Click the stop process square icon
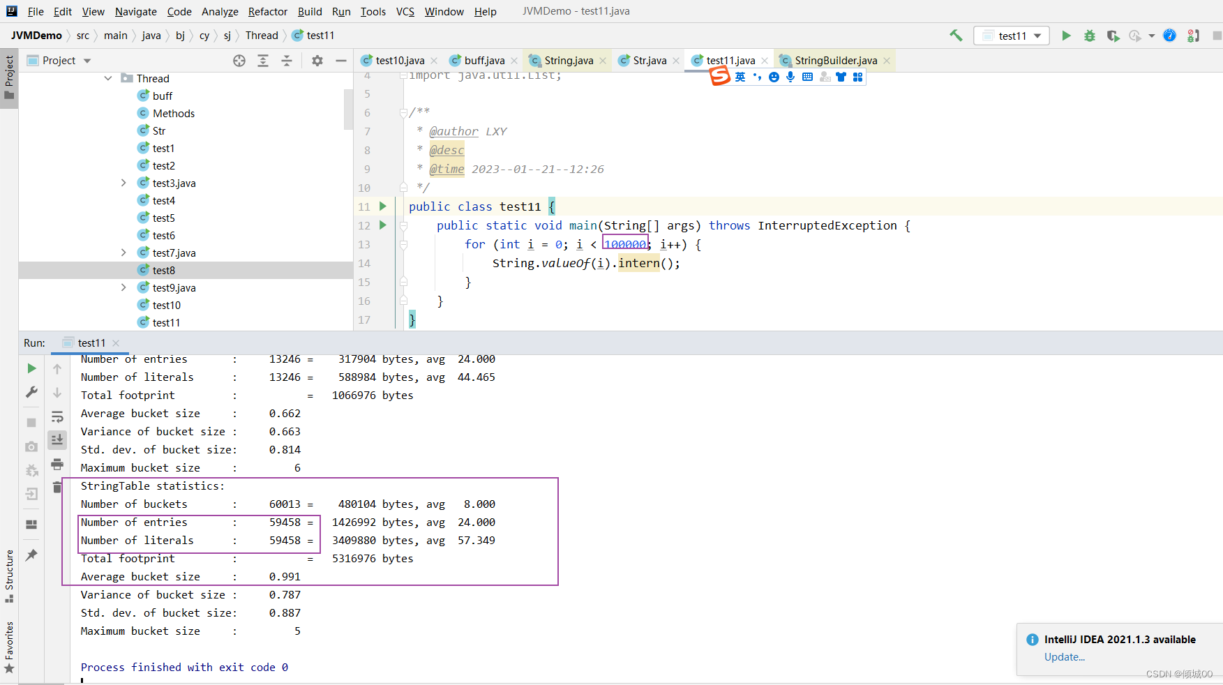Image resolution: width=1223 pixels, height=685 pixels. point(31,423)
